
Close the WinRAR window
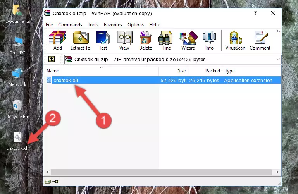(273, 13)
